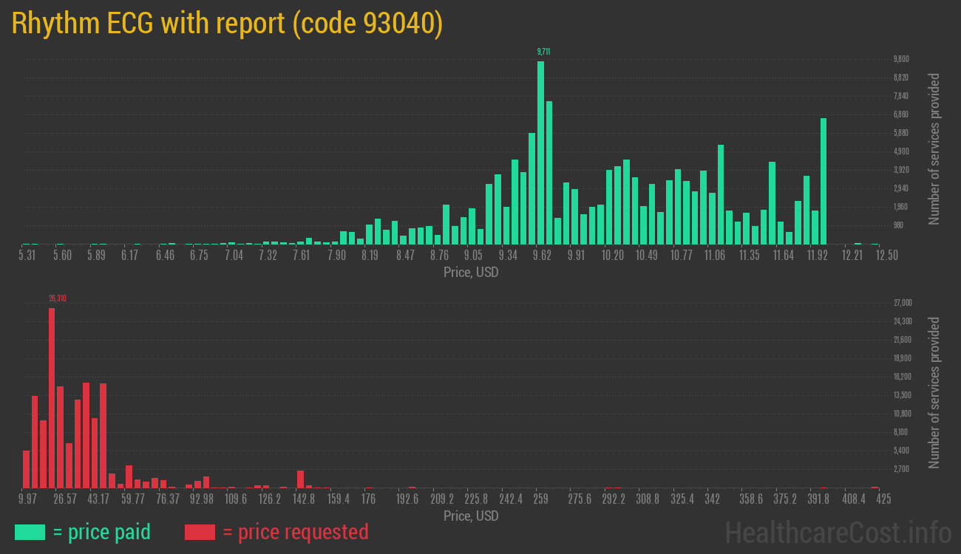
Task: Click the tallest red bar labeled 25,310
Action: 52,397
